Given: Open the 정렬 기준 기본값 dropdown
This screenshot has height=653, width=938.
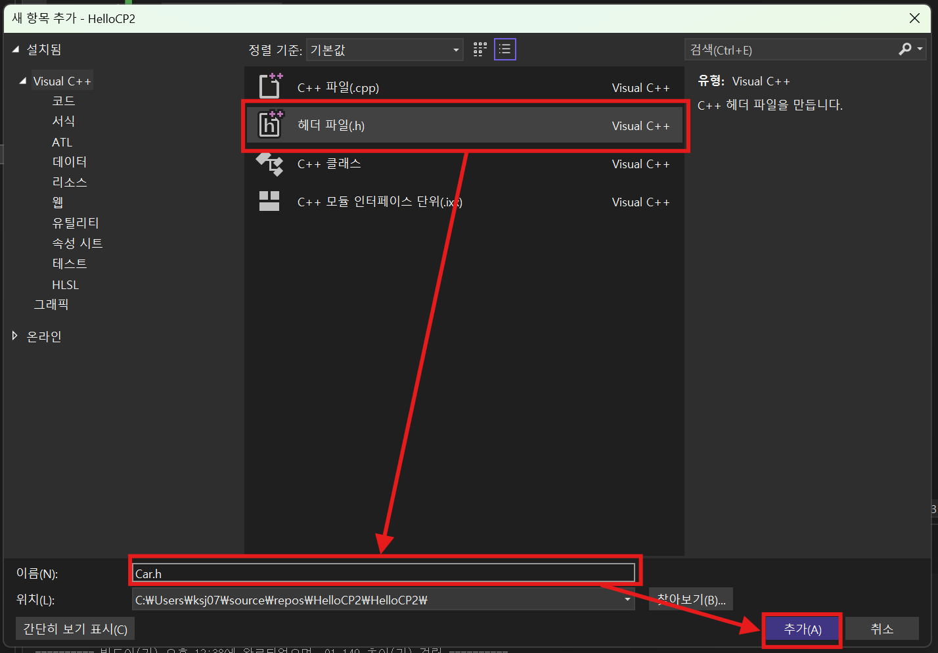Looking at the screenshot, I should pos(385,50).
